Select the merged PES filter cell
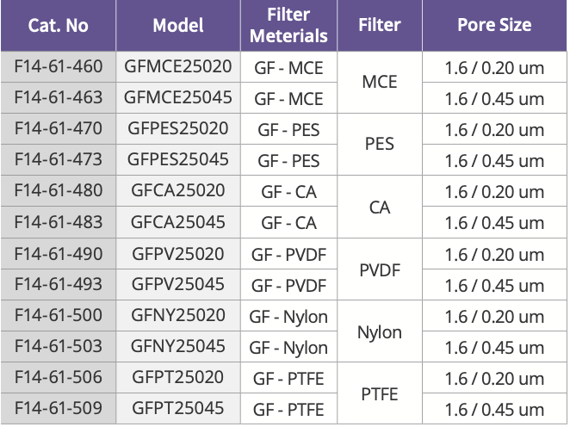570x427 pixels. 380,145
